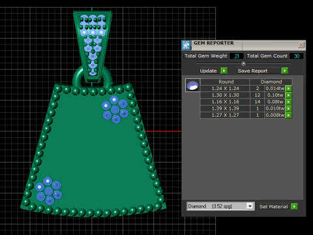Viewport: 313px width, 235px height.
Task: Click the 0.014tw weight cell
Action: tap(275, 89)
